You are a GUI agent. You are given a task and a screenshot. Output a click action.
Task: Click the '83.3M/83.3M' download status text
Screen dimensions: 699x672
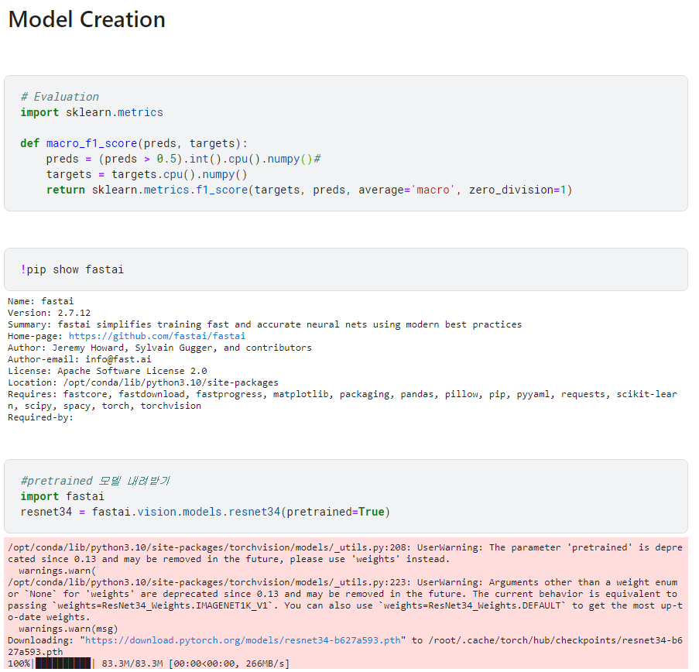[x=132, y=663]
